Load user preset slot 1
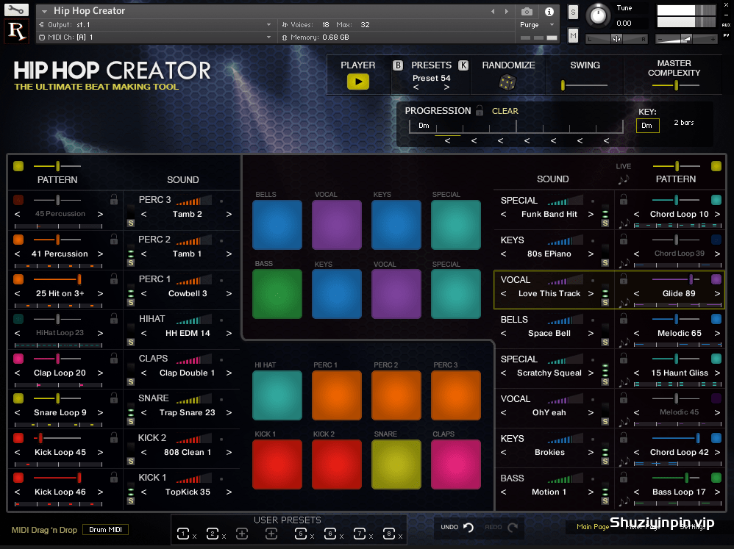 (x=183, y=534)
